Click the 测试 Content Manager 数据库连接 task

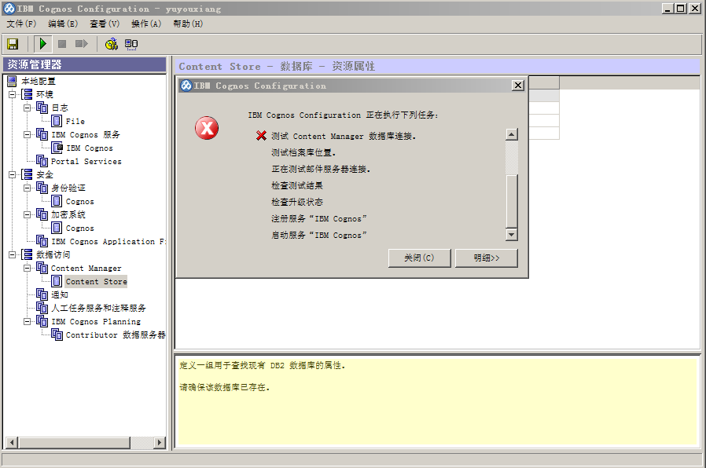[344, 136]
